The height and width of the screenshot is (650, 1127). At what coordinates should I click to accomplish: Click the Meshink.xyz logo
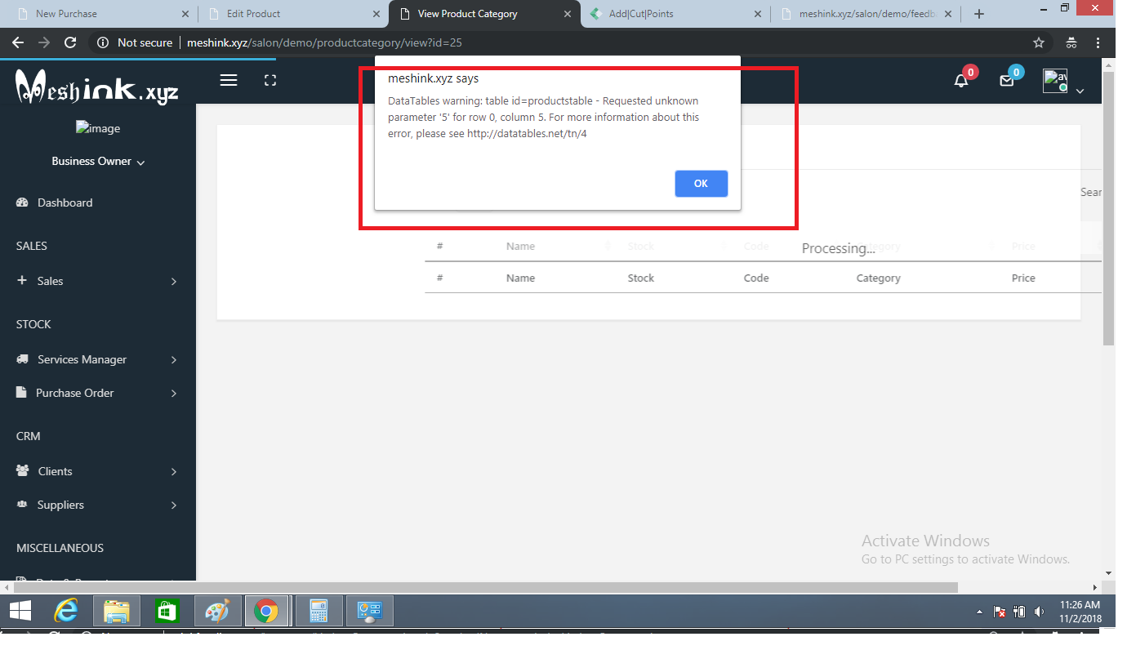point(97,86)
